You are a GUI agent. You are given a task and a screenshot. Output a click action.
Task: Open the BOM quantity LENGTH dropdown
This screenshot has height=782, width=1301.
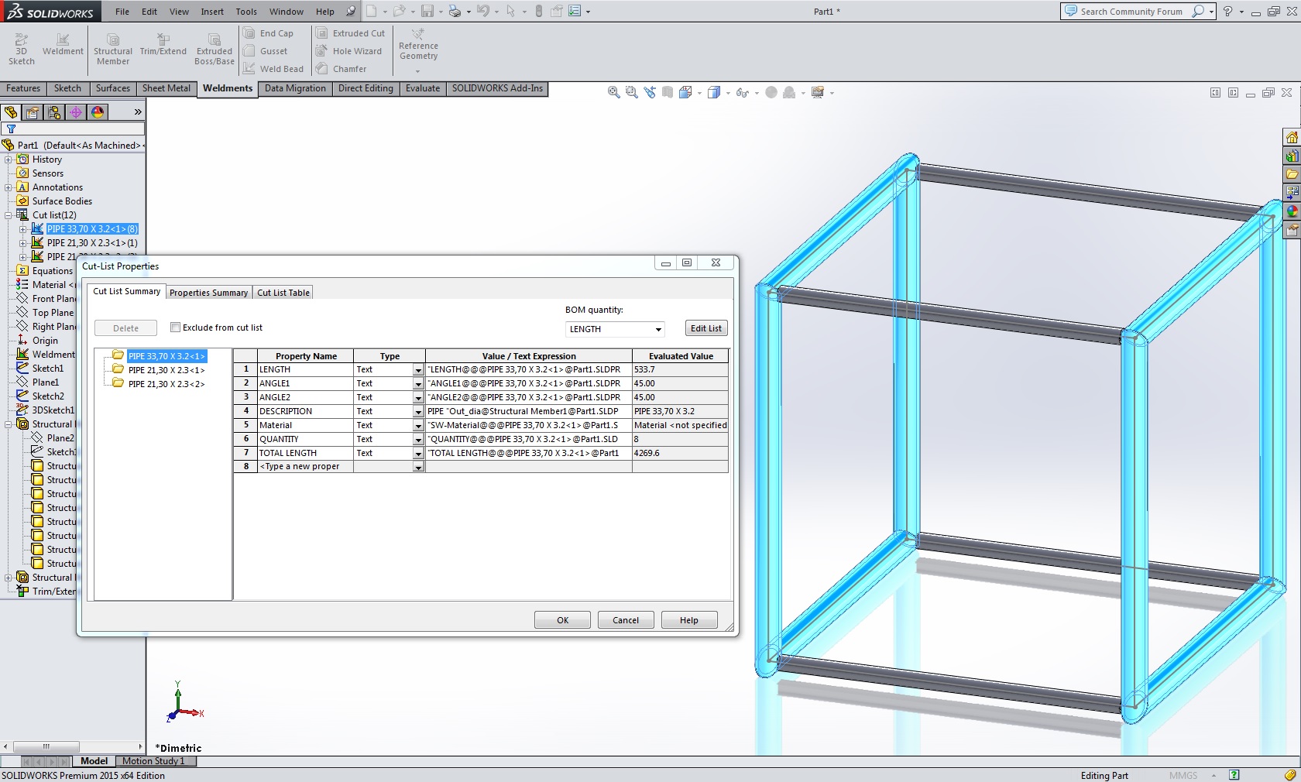pos(615,329)
